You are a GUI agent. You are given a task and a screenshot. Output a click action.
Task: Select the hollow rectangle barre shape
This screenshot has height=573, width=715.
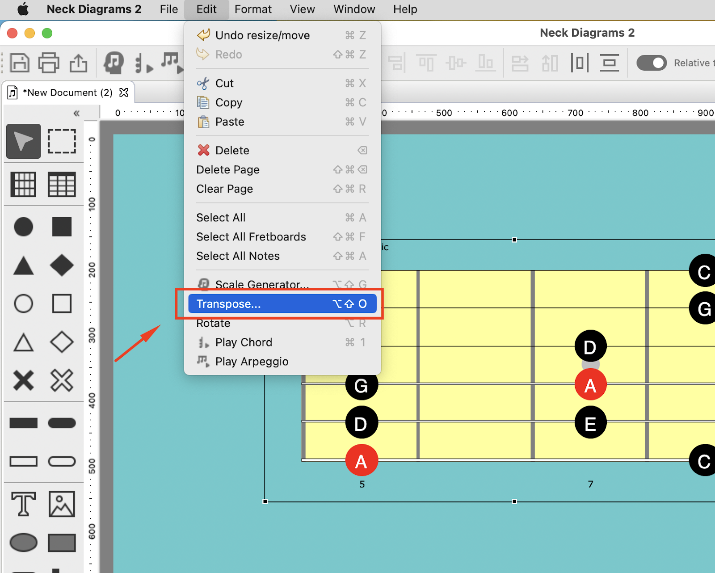pyautogui.click(x=23, y=461)
